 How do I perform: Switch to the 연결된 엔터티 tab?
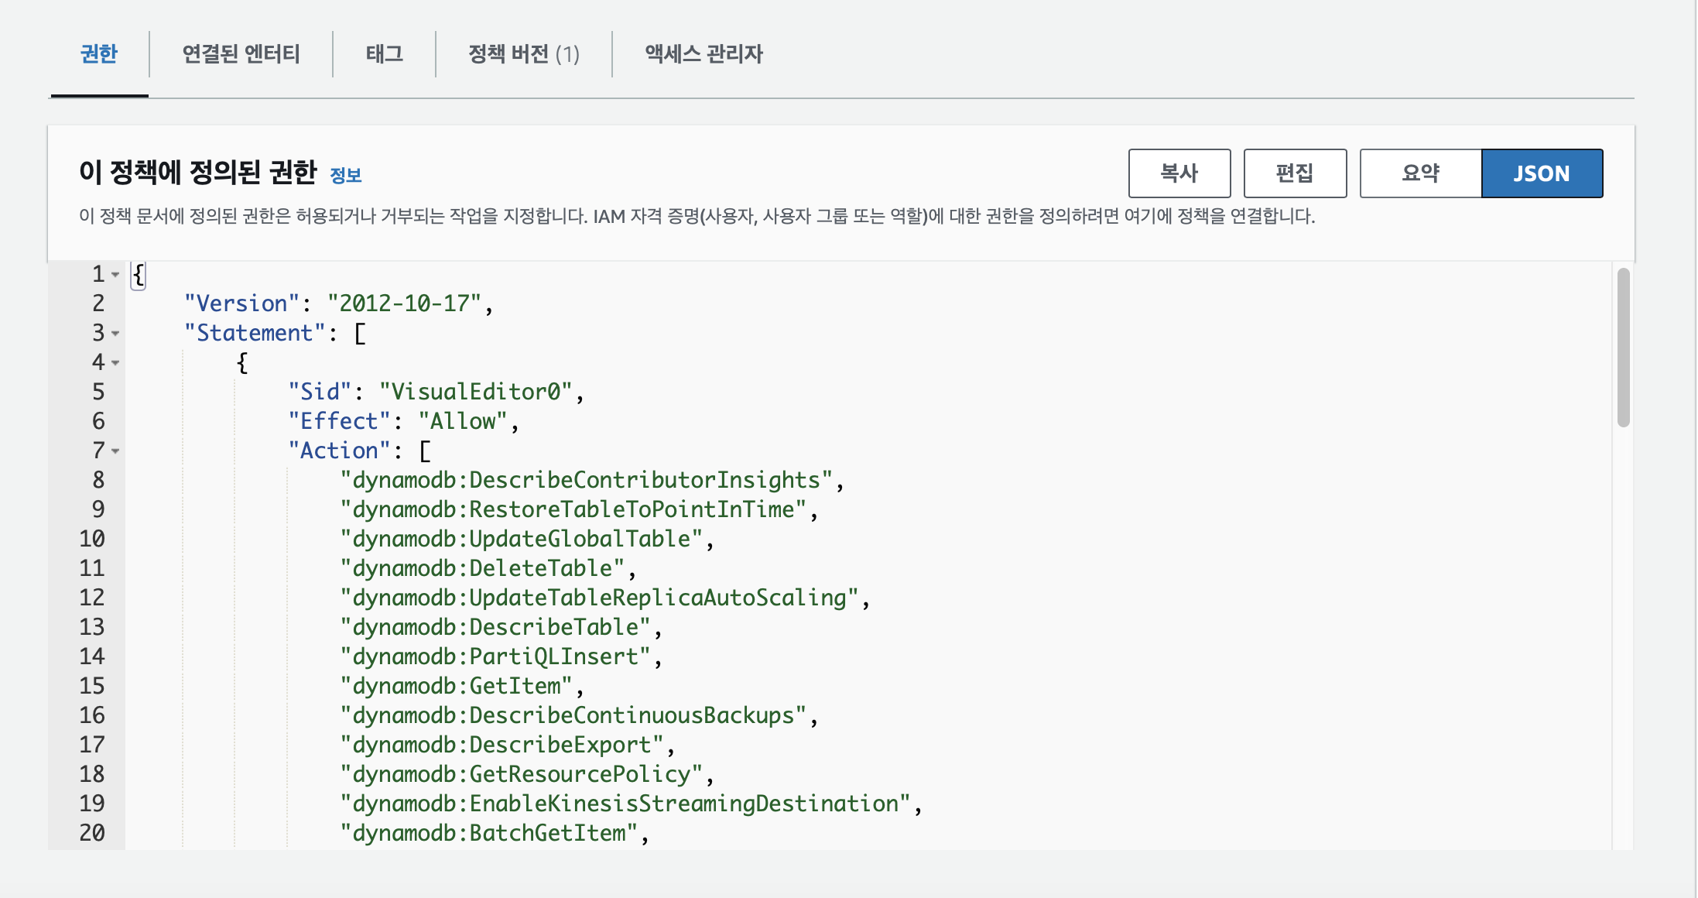tap(241, 54)
